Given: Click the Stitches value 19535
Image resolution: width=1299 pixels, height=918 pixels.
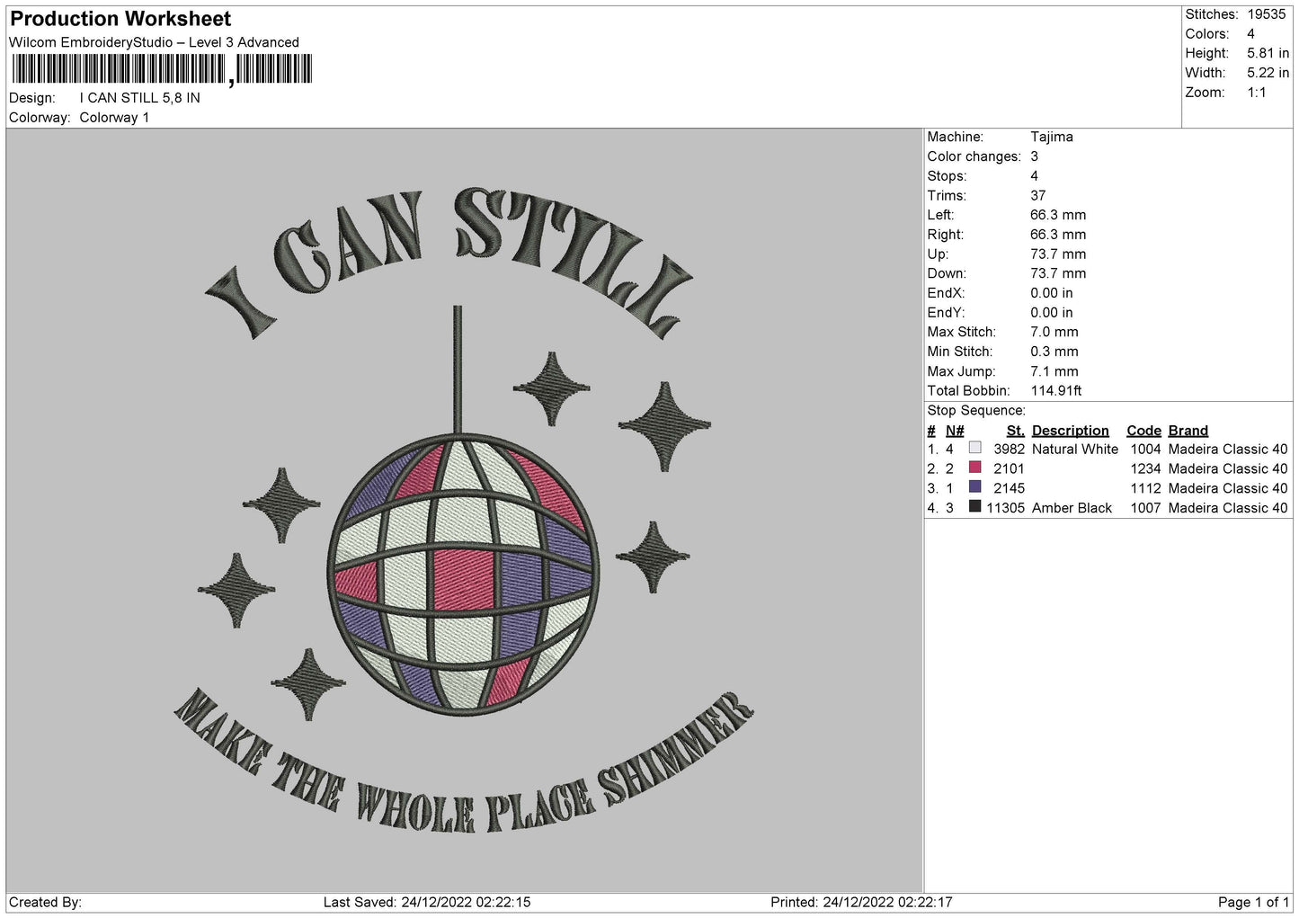Looking at the screenshot, I should pyautogui.click(x=1268, y=14).
